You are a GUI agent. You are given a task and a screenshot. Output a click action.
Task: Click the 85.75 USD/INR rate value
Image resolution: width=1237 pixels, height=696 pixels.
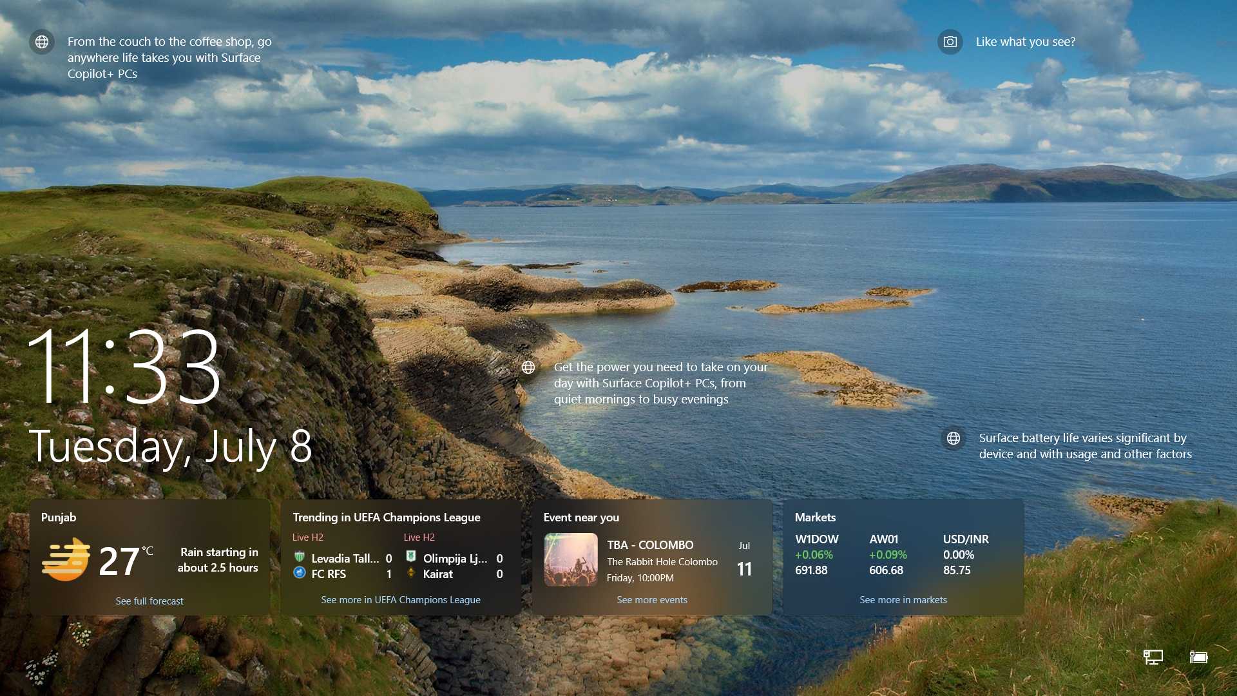(x=957, y=570)
